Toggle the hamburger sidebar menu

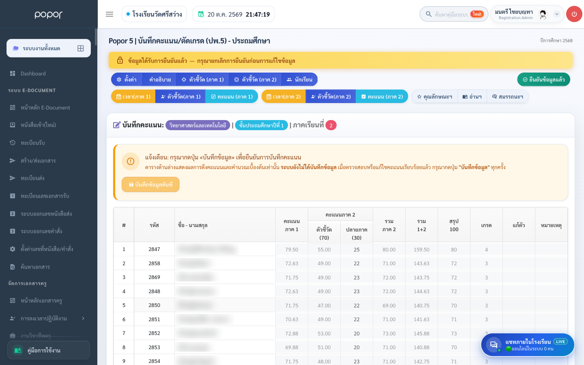click(x=109, y=14)
